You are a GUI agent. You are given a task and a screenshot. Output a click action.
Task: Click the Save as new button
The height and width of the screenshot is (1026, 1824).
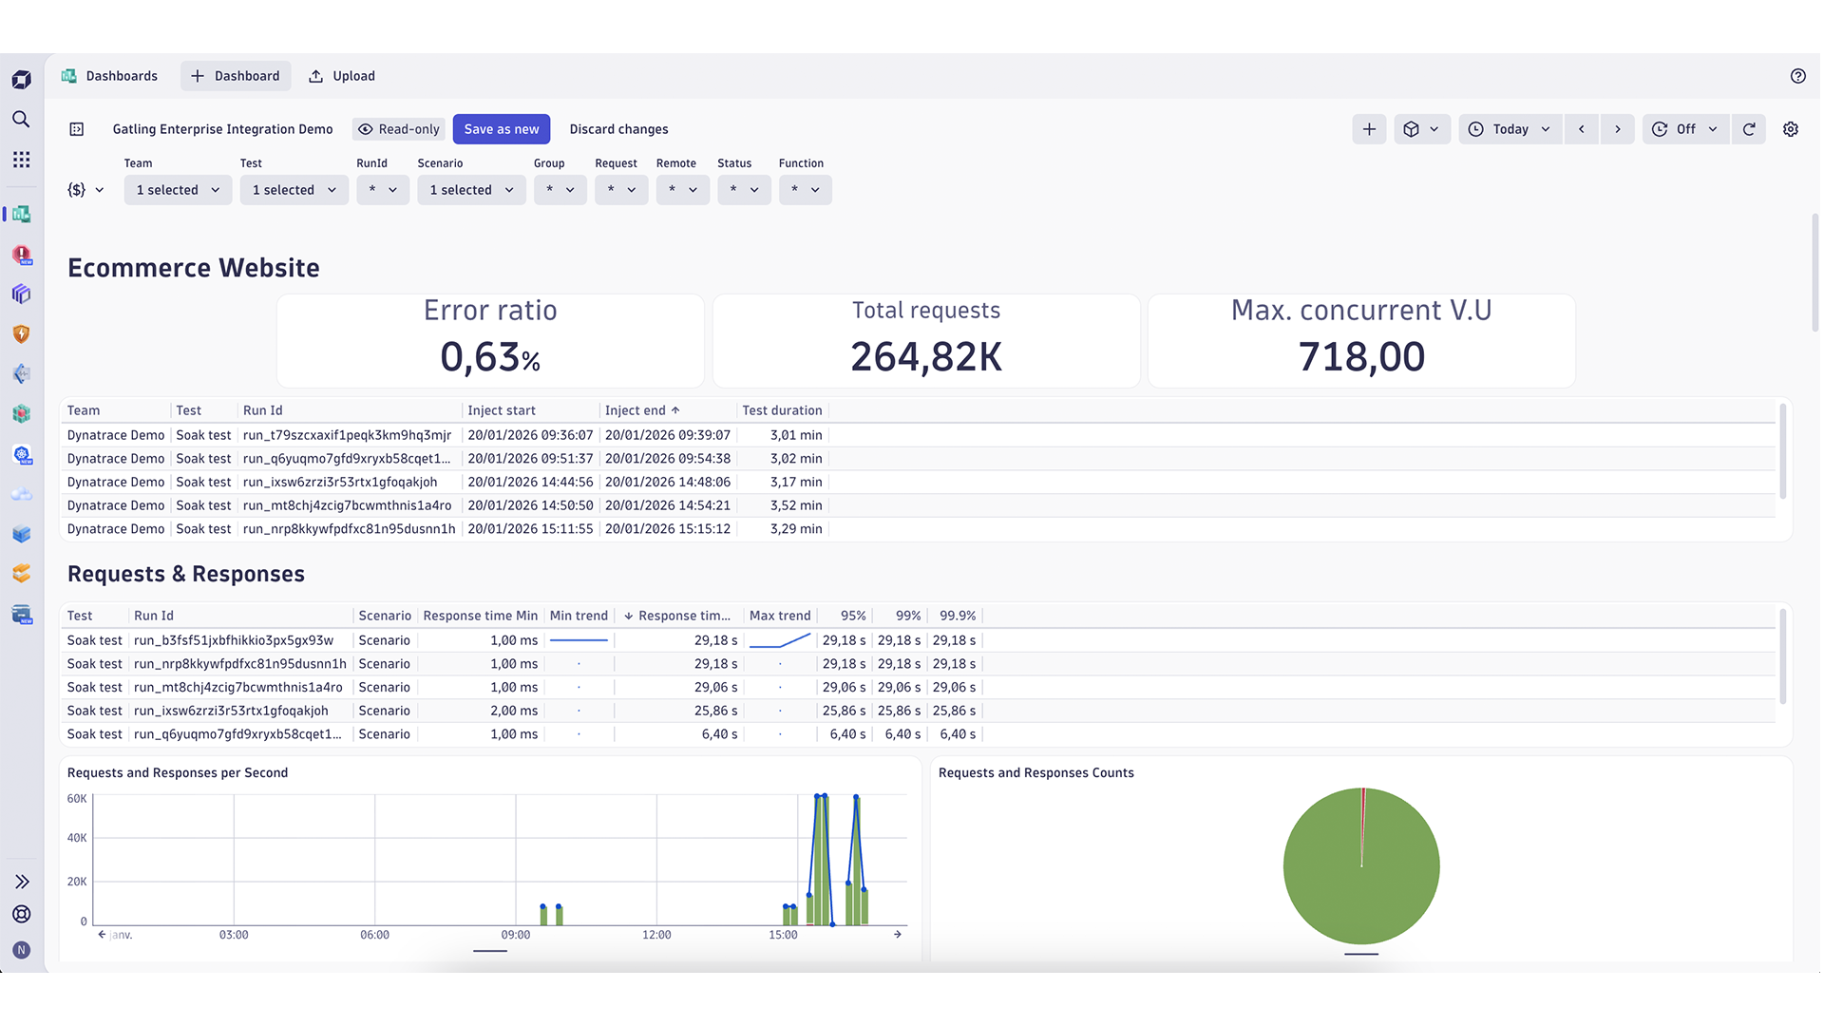(x=501, y=129)
